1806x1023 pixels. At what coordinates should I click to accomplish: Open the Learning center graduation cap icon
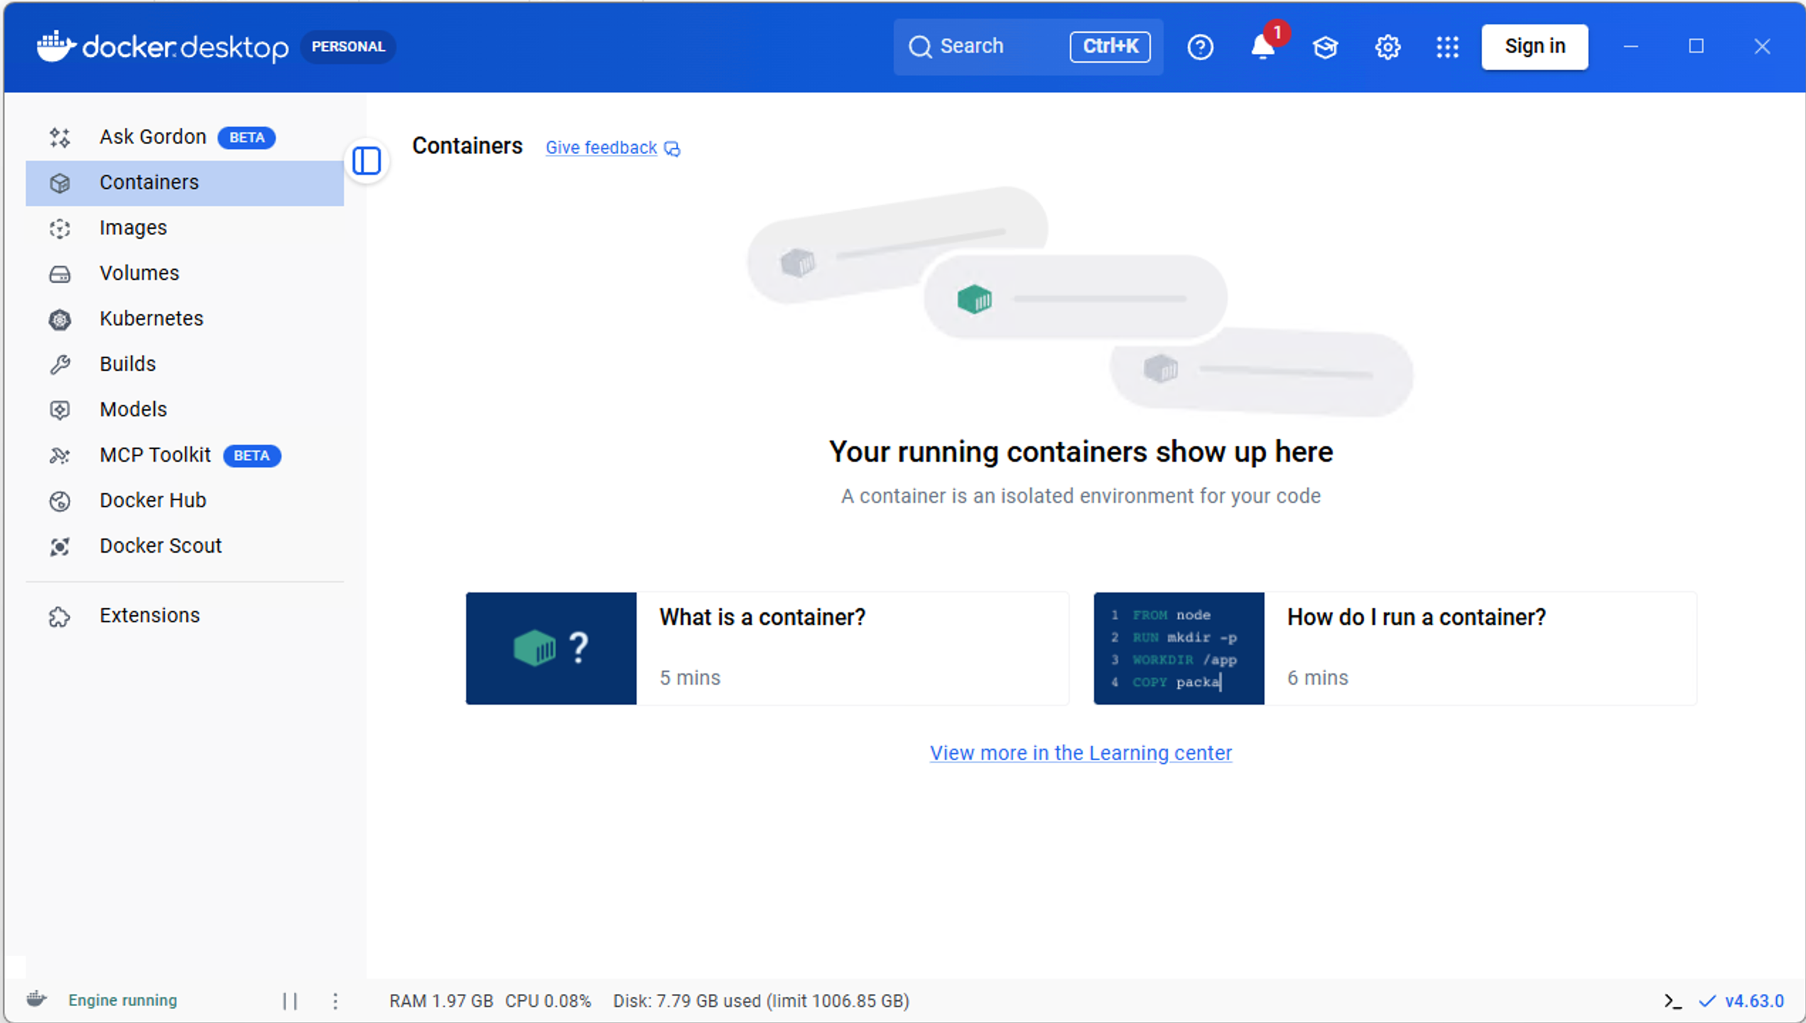(x=1324, y=47)
